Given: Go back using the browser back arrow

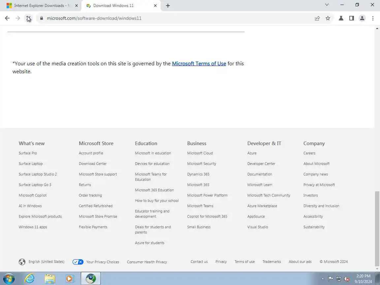Looking at the screenshot, I should pos(7,18).
